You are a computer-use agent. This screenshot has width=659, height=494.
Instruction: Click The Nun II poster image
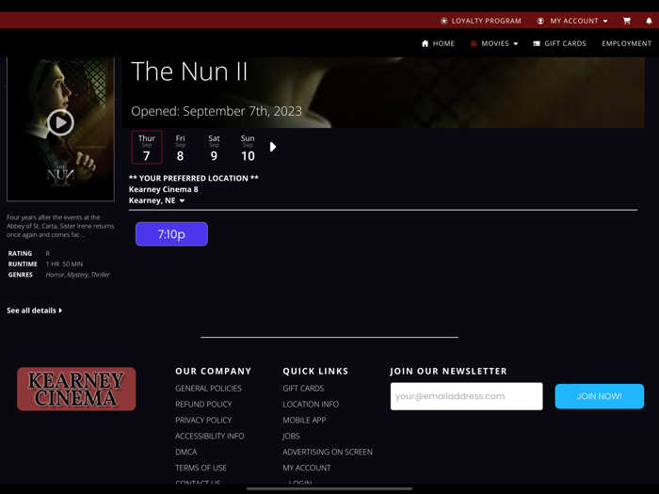60,130
